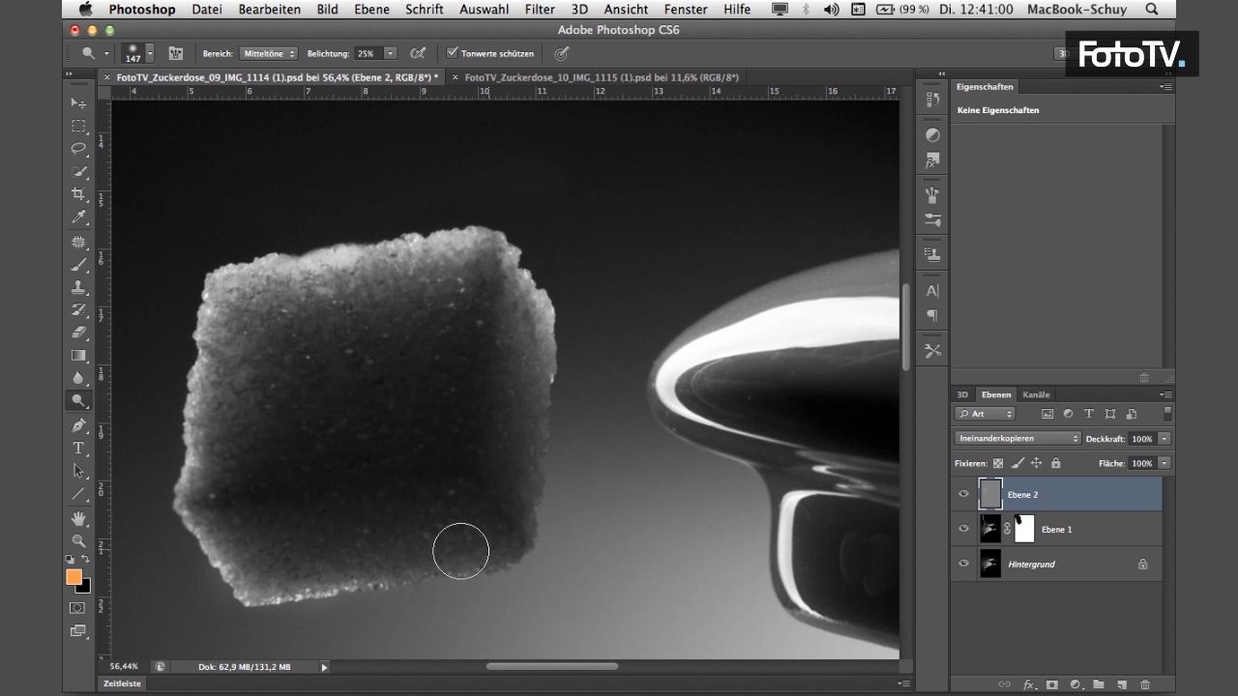The height and width of the screenshot is (696, 1238).
Task: Toggle lock position icon
Action: [1036, 463]
